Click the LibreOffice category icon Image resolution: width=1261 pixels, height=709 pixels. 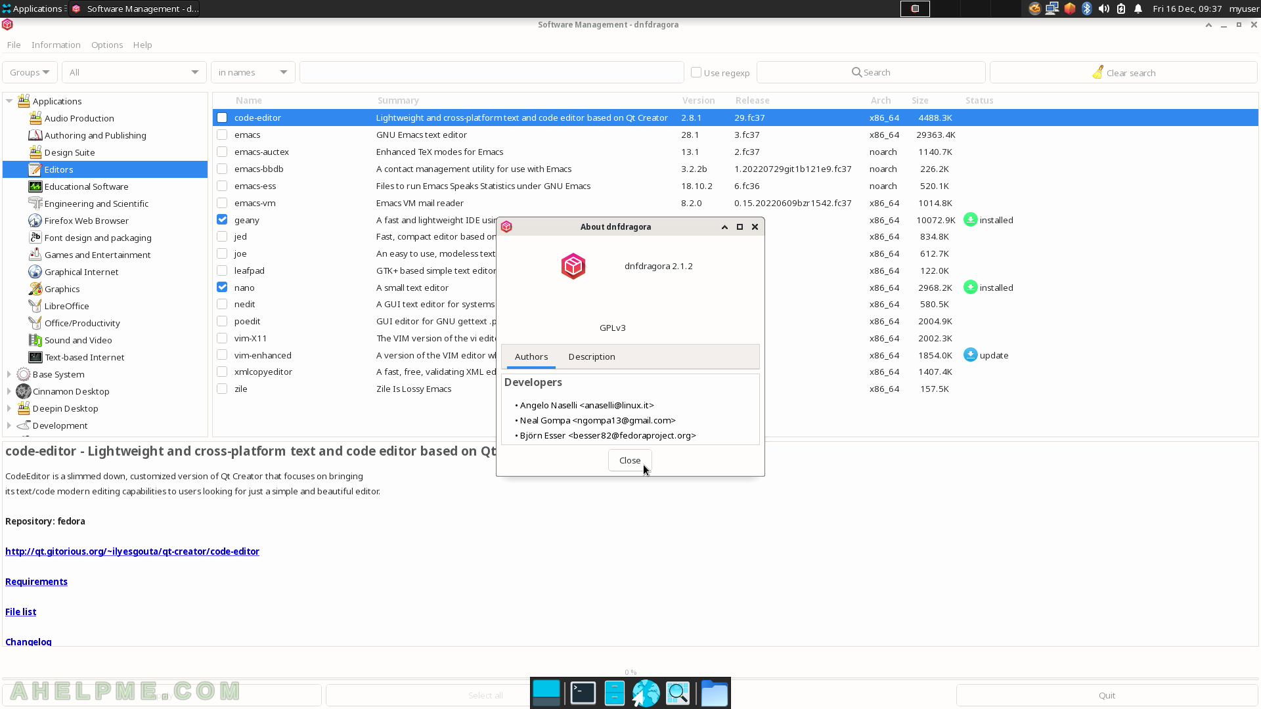tap(35, 306)
